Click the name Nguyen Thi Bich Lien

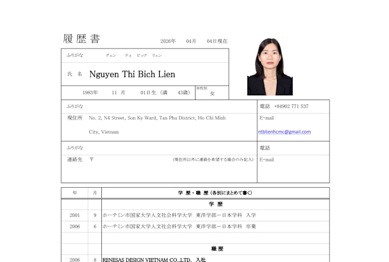(132, 74)
